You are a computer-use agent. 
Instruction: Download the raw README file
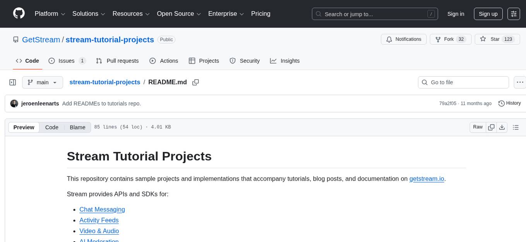502,127
